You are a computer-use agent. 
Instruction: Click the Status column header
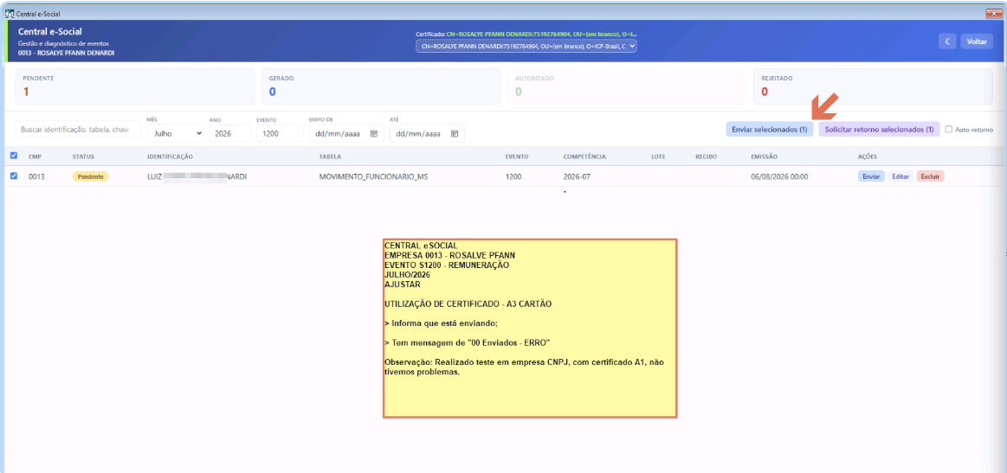coord(83,157)
